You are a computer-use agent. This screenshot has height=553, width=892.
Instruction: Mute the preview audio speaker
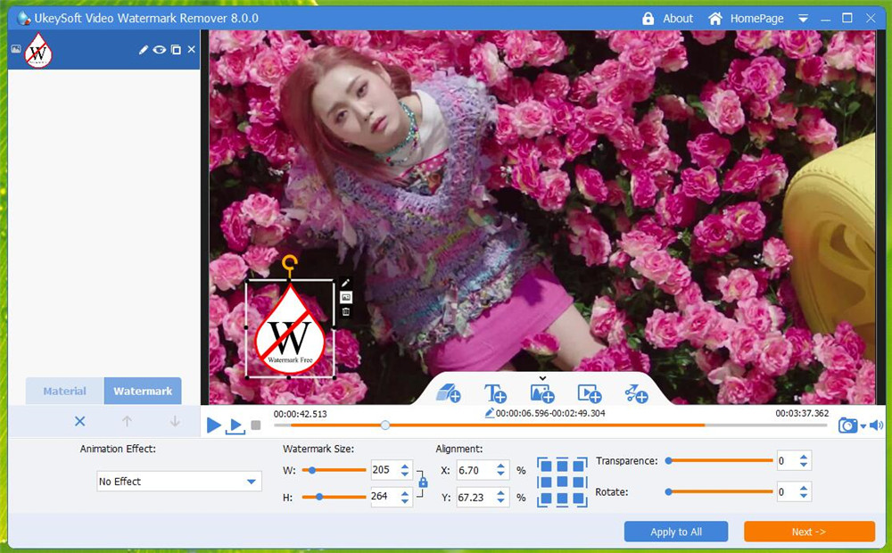point(877,425)
